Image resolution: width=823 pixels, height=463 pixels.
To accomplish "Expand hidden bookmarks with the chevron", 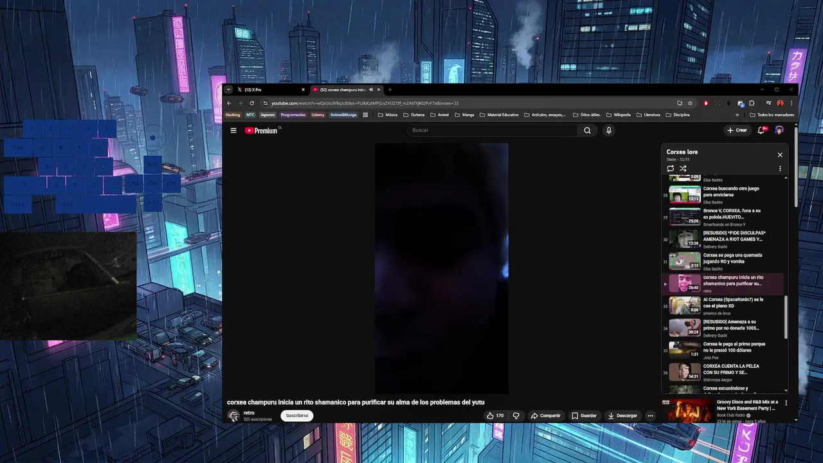I will pos(737,115).
